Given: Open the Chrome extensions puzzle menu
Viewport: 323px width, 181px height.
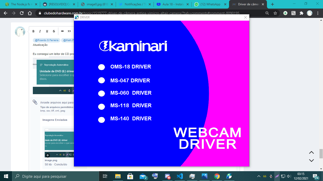Looking at the screenshot, I should point(302,13).
